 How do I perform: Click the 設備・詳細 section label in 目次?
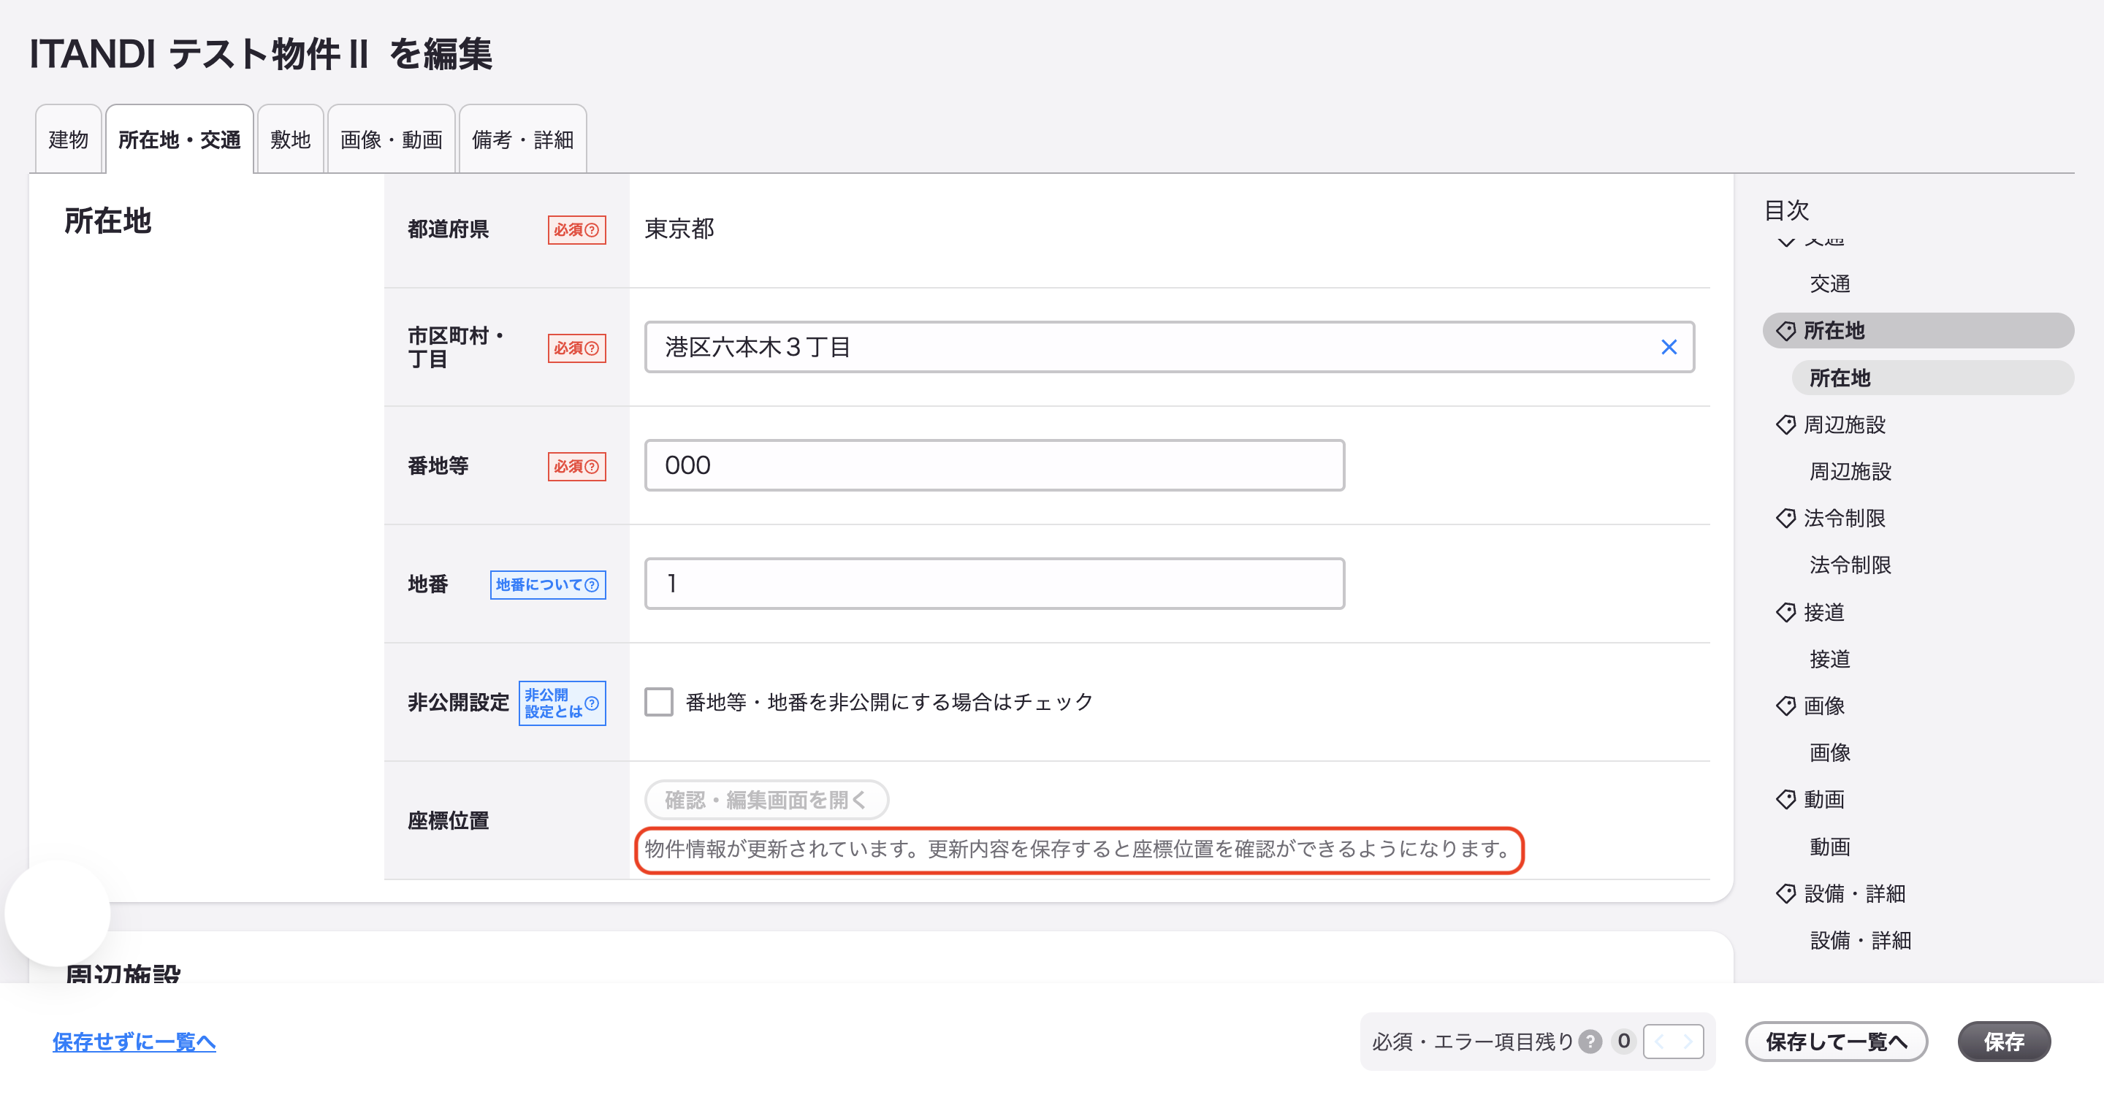coord(1854,893)
